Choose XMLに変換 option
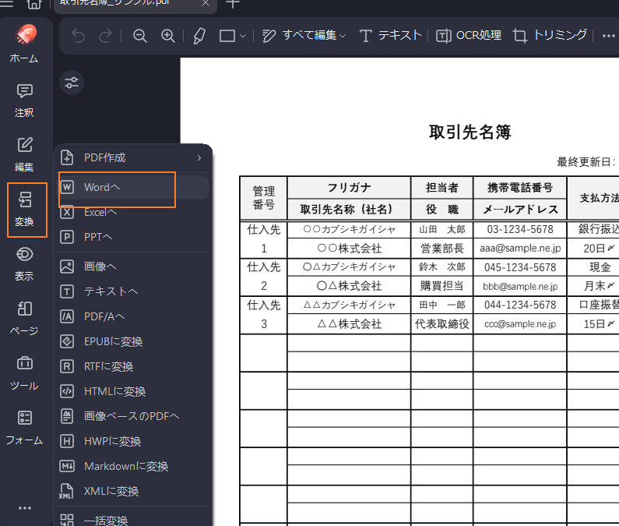 (134, 491)
